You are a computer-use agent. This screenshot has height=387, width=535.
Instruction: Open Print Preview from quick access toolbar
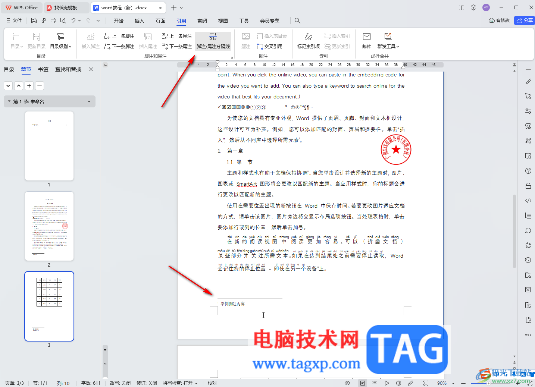63,21
